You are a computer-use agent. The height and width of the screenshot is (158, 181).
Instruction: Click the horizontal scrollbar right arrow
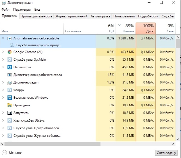point(173,144)
